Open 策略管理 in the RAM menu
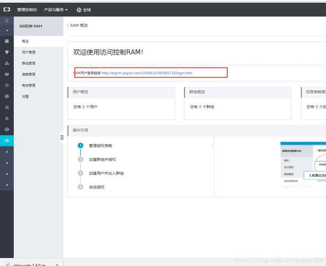The height and width of the screenshot is (266, 326). pyautogui.click(x=39, y=74)
